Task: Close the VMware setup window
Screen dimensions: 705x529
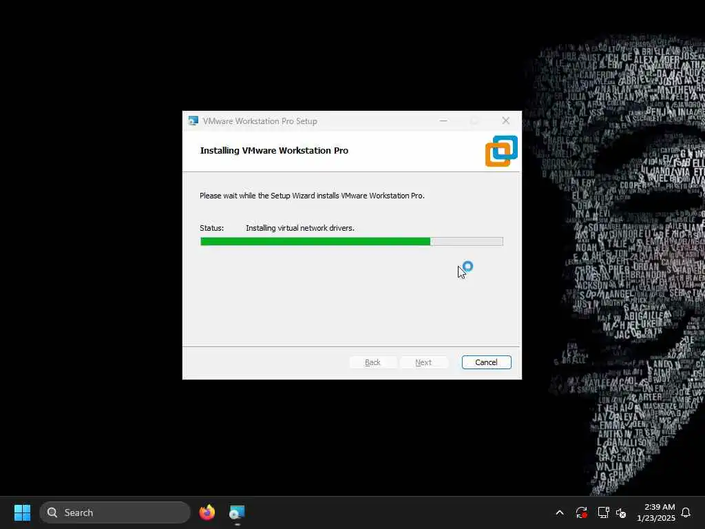Action: tap(506, 121)
